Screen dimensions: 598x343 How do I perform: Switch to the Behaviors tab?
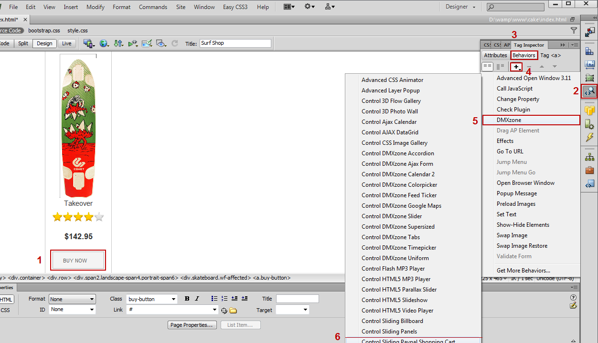524,55
